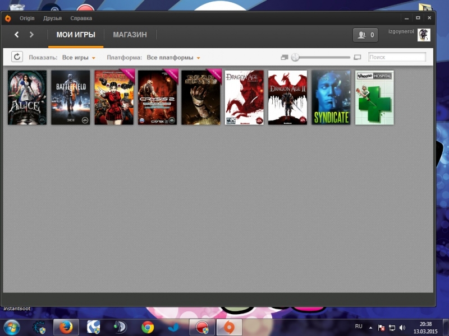The width and height of the screenshot is (449, 336).
Task: Select the Syndicate game cover
Action: [331, 97]
